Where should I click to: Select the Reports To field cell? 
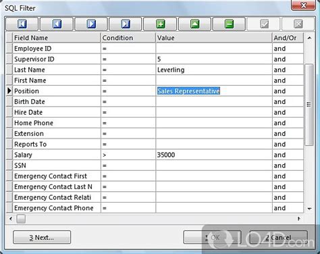[x=57, y=144]
